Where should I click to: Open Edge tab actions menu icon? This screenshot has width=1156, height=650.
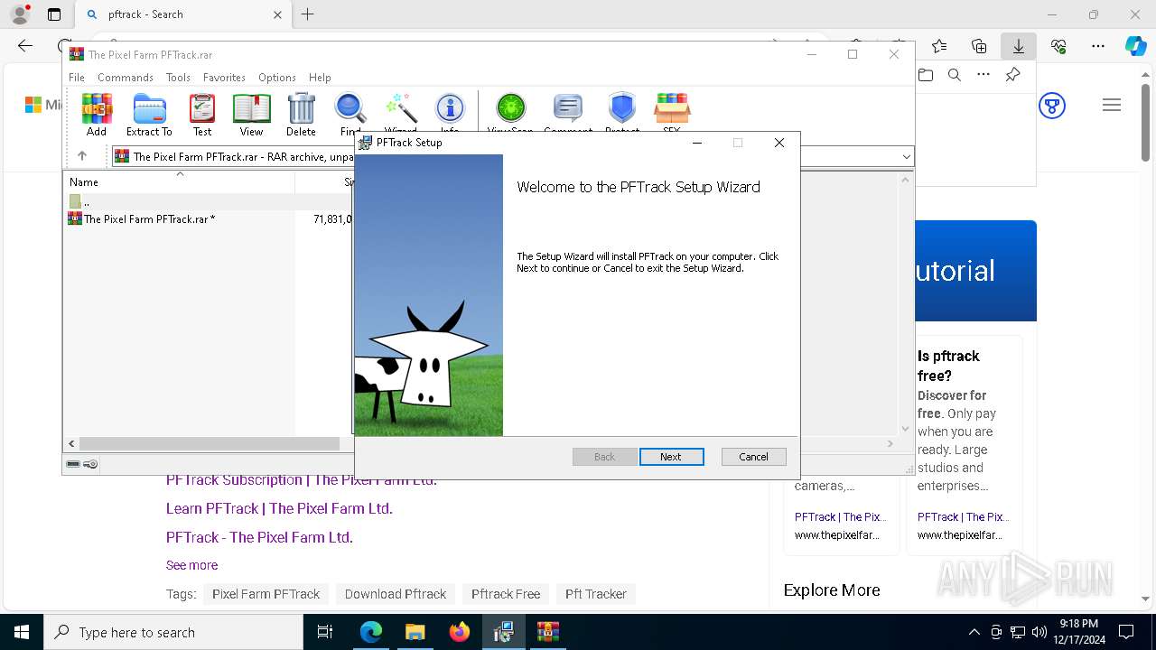tap(54, 14)
